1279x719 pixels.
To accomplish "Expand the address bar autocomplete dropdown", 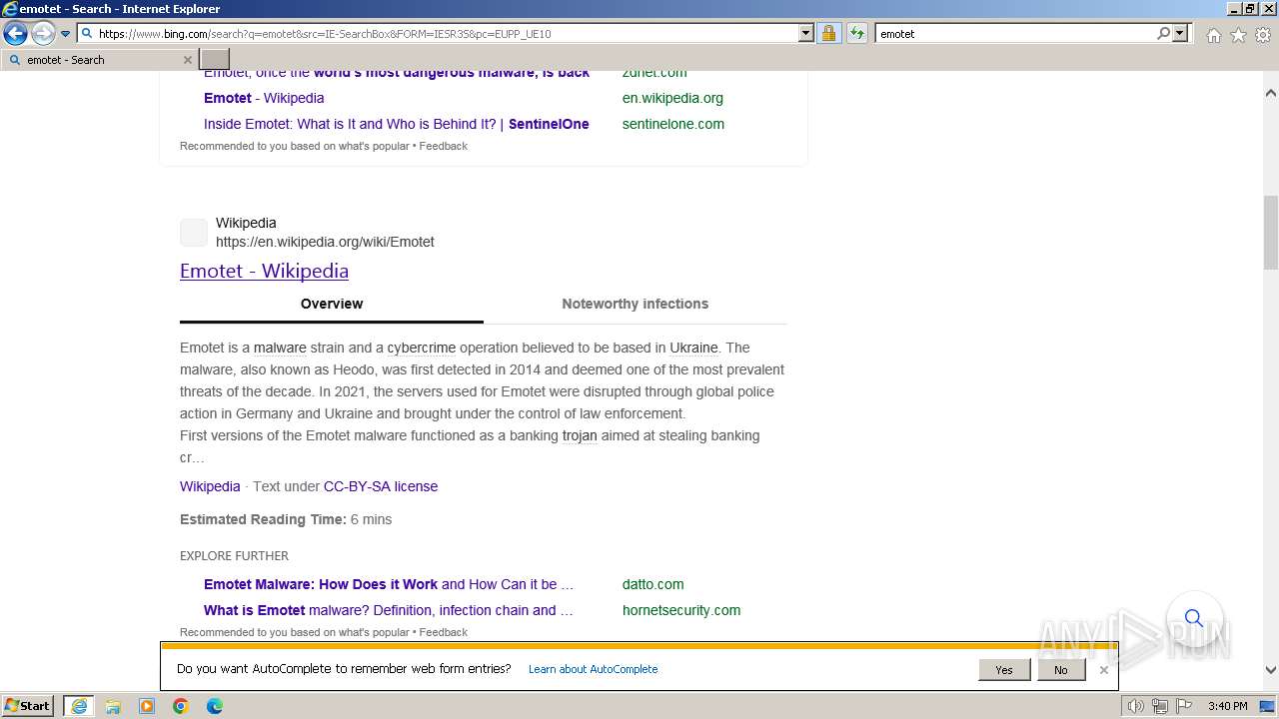I will [806, 33].
